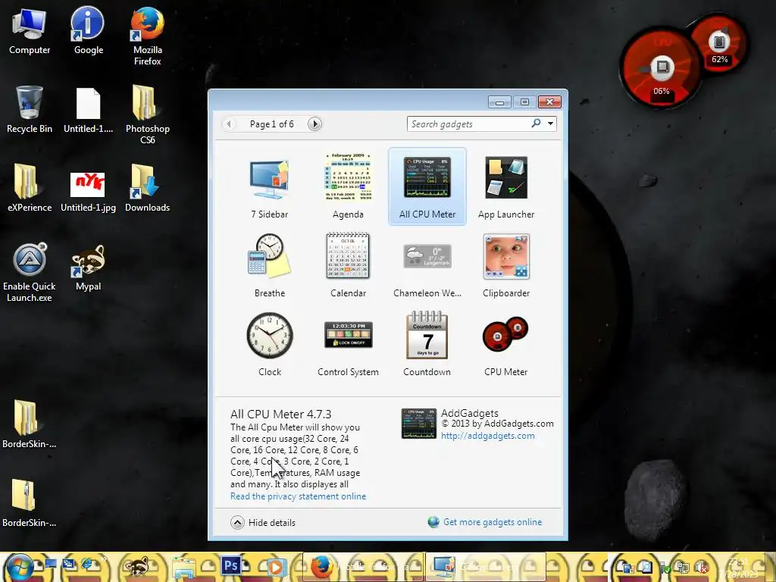Select the Mozilla Firefox desktop shortcut
776x582 pixels.
click(147, 37)
